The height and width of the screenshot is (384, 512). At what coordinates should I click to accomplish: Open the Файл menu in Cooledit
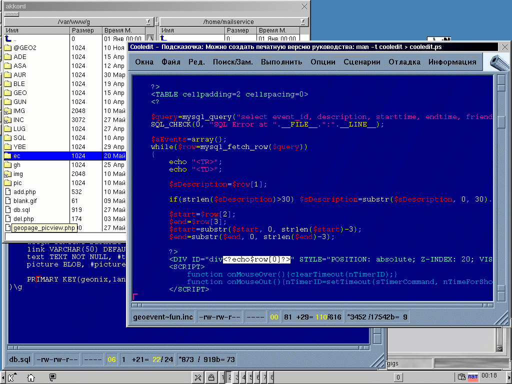point(171,62)
